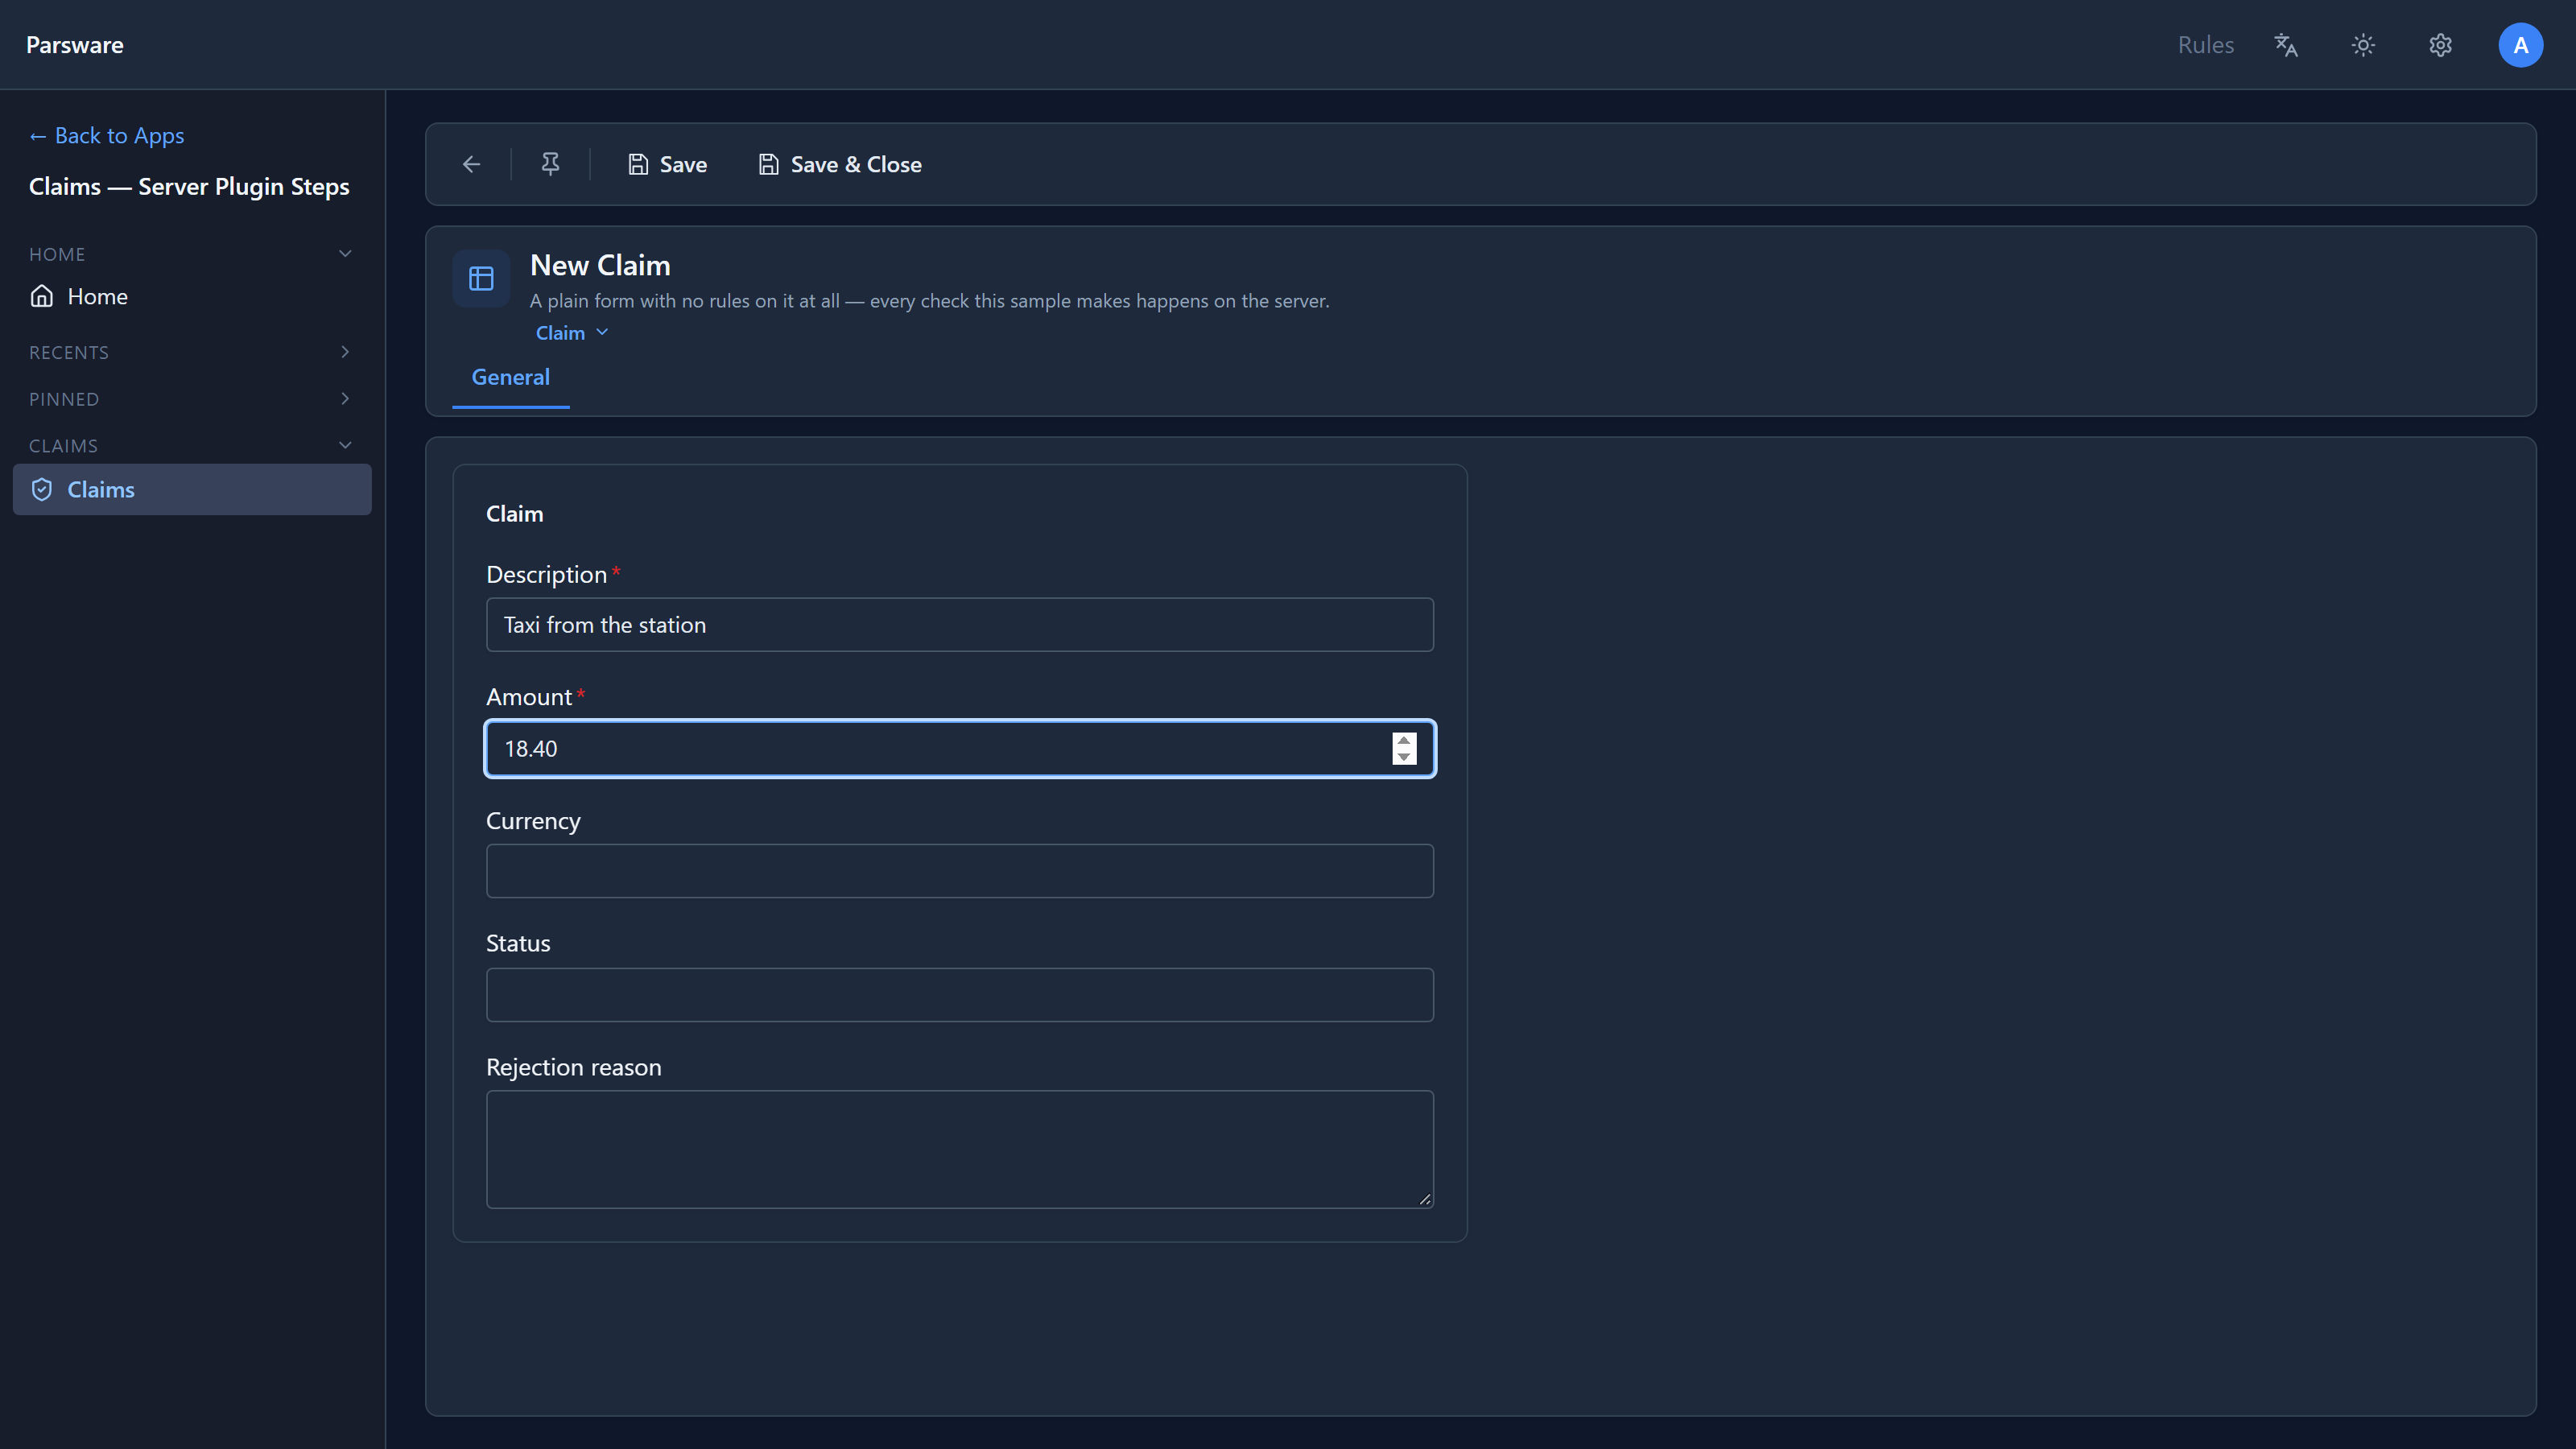Click the 'Claim' section heading in form
Viewport: 2576px width, 1449px height.
pos(514,514)
